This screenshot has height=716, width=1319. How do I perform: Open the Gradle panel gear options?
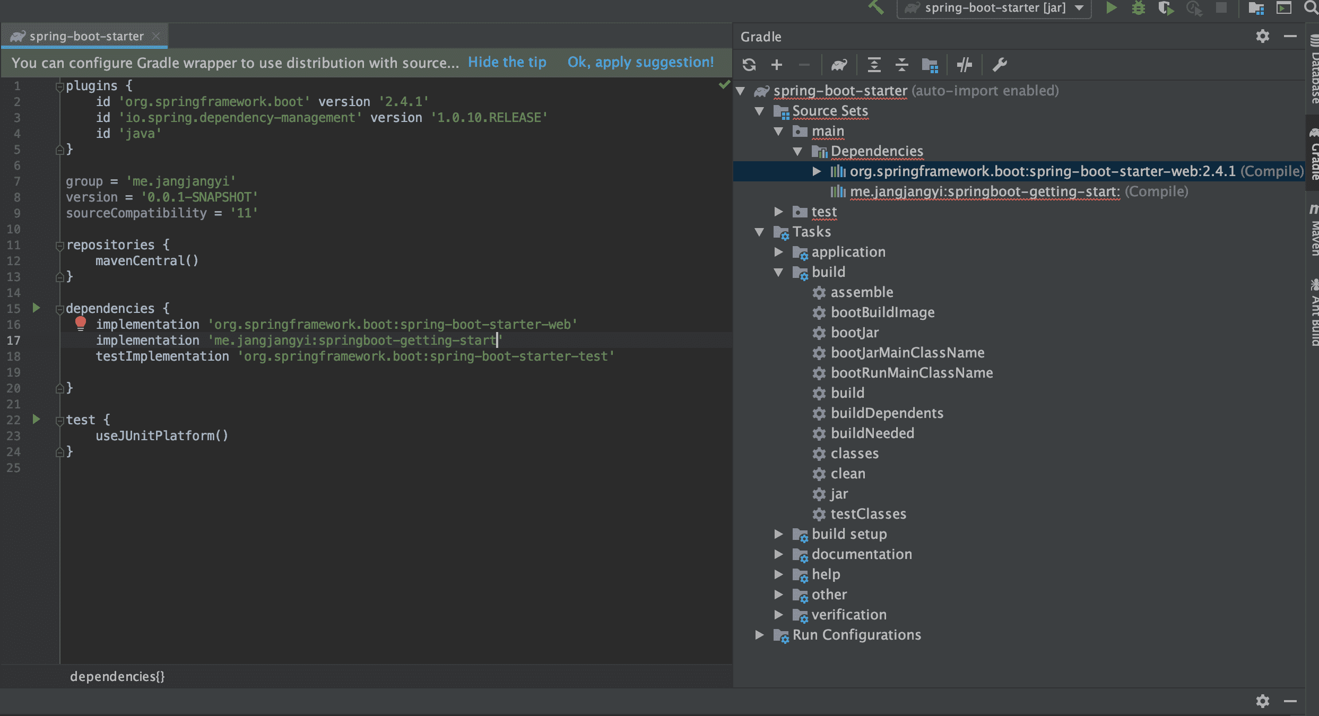pos(1263,36)
